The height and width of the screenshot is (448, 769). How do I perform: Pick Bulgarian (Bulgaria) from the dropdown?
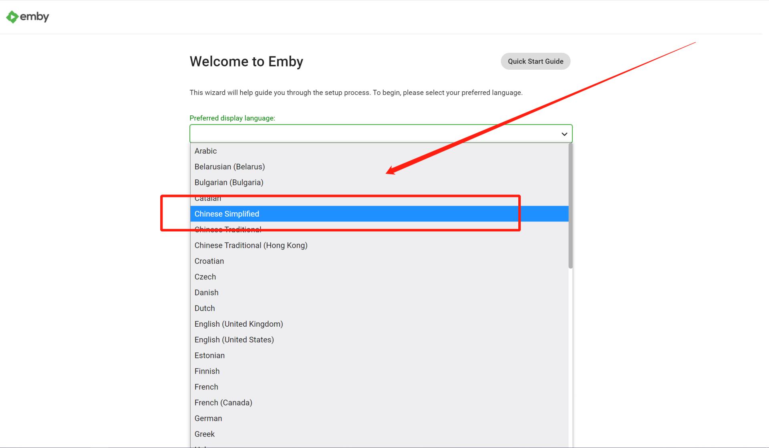pyautogui.click(x=229, y=183)
